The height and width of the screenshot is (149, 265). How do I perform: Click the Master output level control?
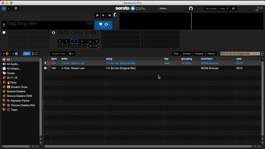[176, 8]
